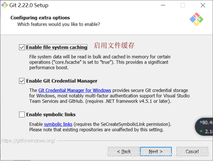Image resolution: width=213 pixels, height=161 pixels.
Task: Click the Enable Git Credential Manager label
Action: (x=62, y=81)
